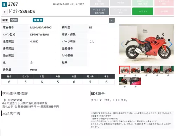
Task: Open second motorcycle thumbnail
Action: 136,70
